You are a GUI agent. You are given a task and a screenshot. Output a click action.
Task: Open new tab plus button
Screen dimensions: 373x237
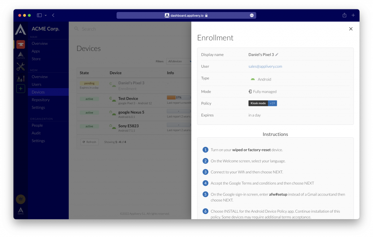(x=353, y=15)
